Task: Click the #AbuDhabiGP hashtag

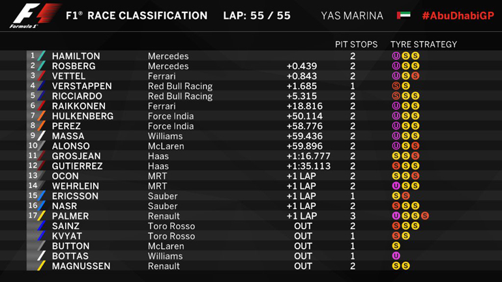Action: pos(458,16)
